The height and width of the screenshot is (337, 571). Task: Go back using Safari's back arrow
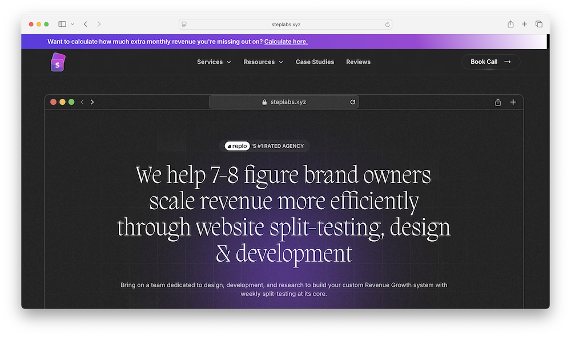click(x=85, y=24)
